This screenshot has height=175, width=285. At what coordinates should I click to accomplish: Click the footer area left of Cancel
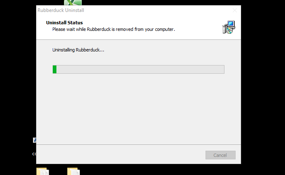point(120,154)
